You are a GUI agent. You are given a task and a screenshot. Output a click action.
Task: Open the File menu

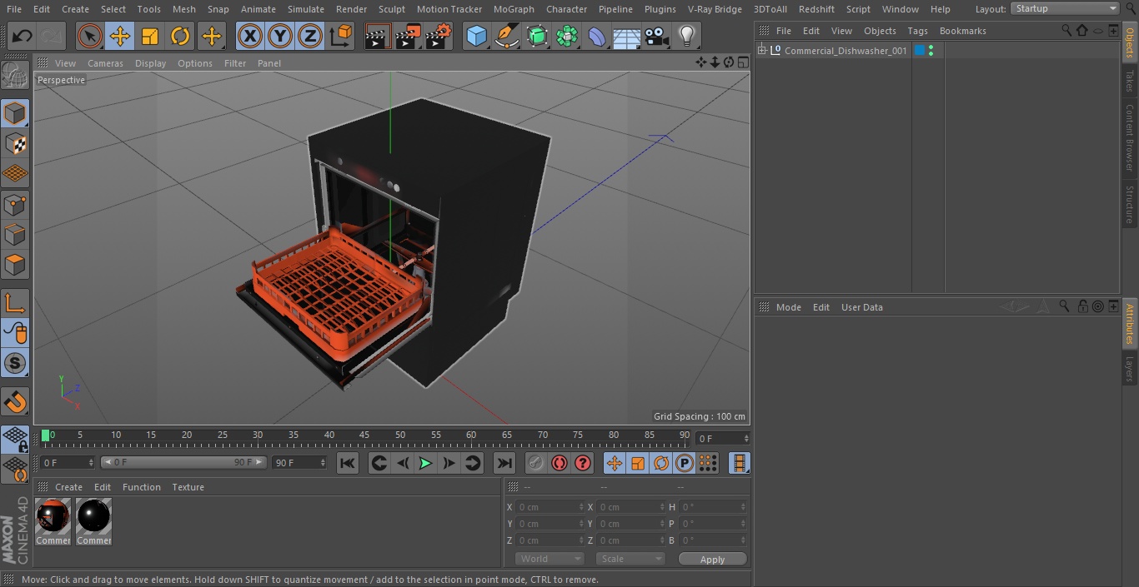(x=14, y=9)
